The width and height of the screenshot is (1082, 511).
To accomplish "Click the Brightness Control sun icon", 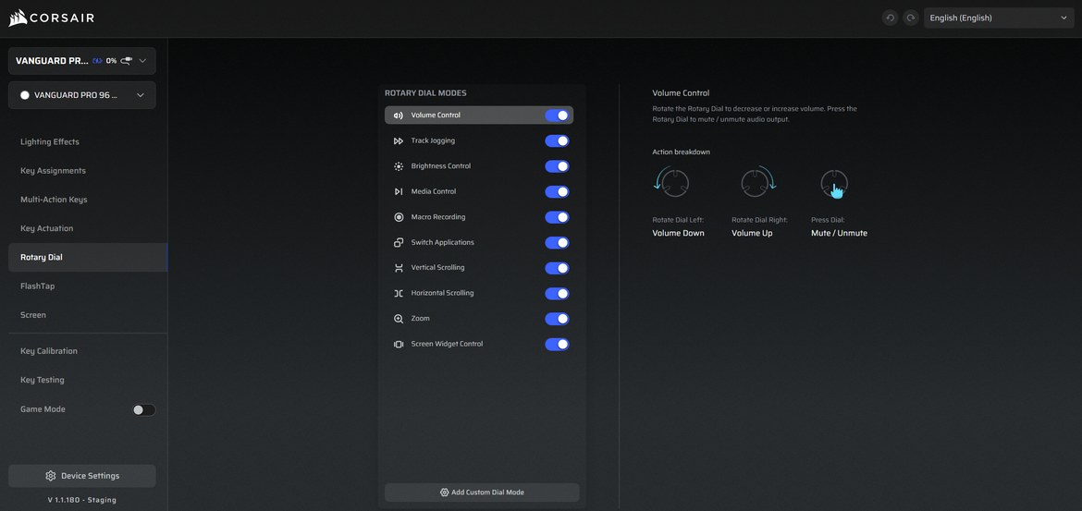I will [399, 166].
